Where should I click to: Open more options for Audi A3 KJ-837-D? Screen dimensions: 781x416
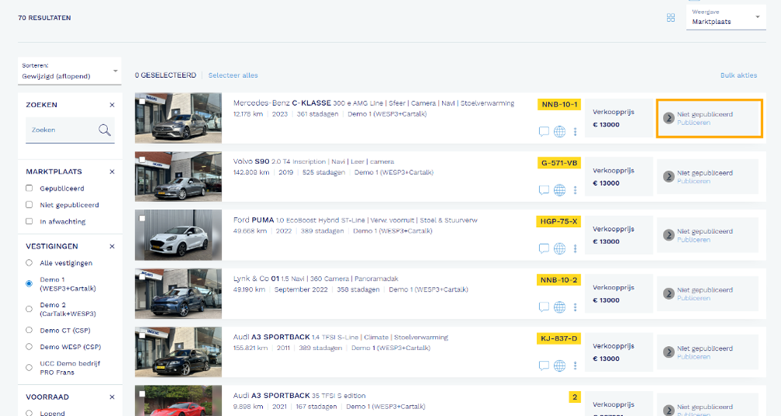pos(575,365)
